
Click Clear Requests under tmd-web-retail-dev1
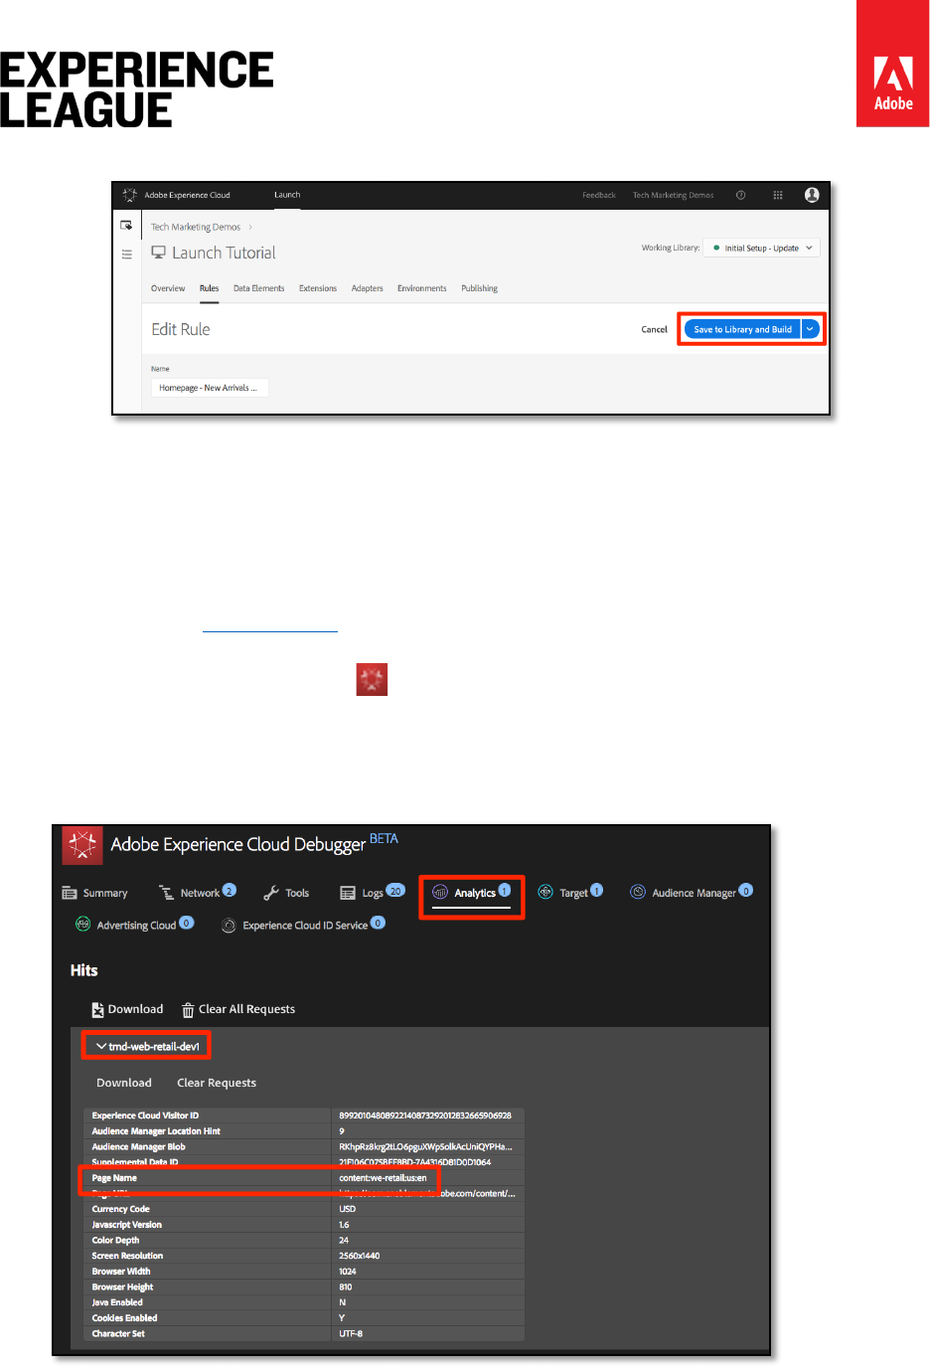[x=217, y=1083]
